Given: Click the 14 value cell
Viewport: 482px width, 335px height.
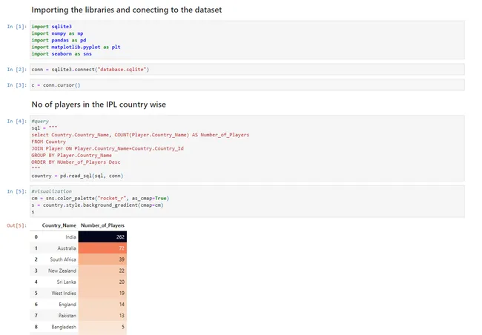Looking at the screenshot, I should pos(102,305).
